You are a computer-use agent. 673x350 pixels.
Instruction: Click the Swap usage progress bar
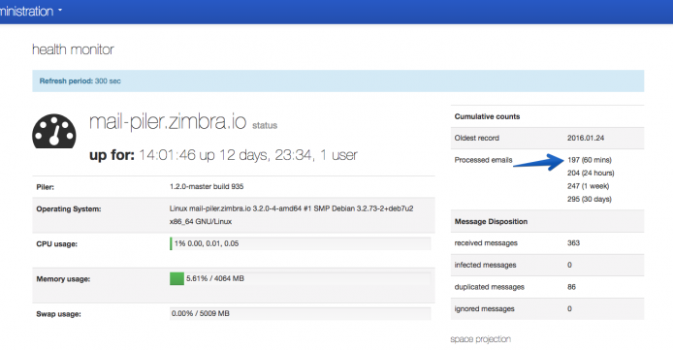[300, 313]
